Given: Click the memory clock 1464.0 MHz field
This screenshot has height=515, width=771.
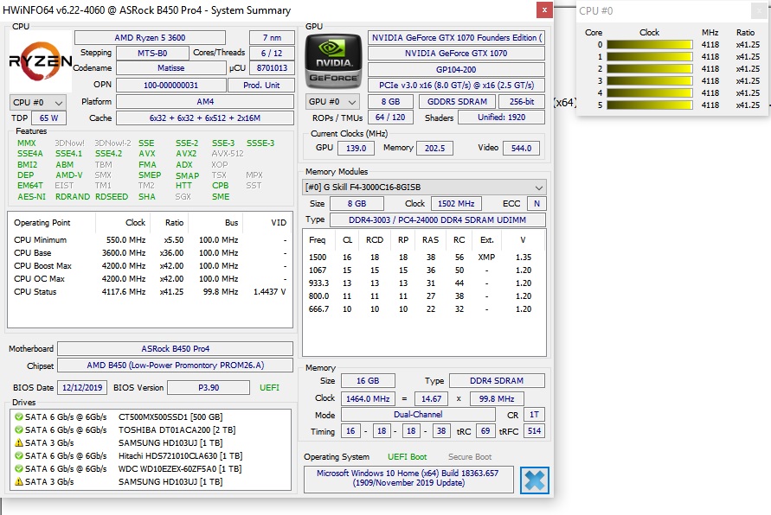Looking at the screenshot, I should pos(368,398).
